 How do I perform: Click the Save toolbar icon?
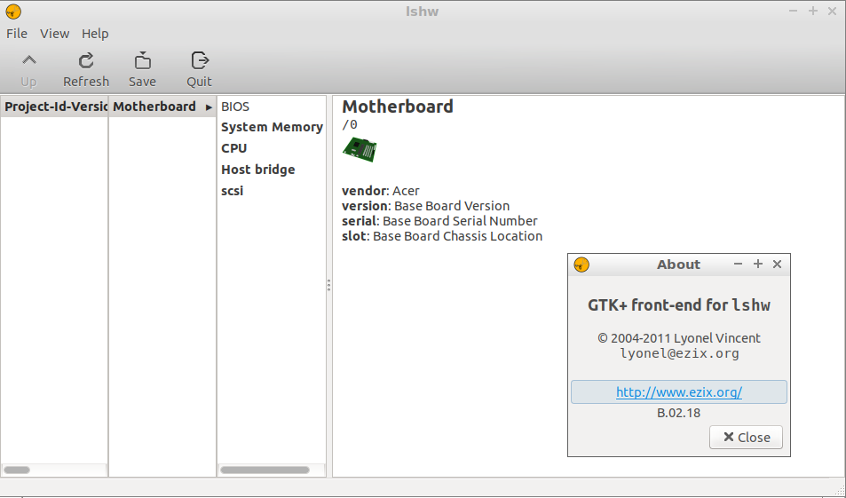coord(142,60)
